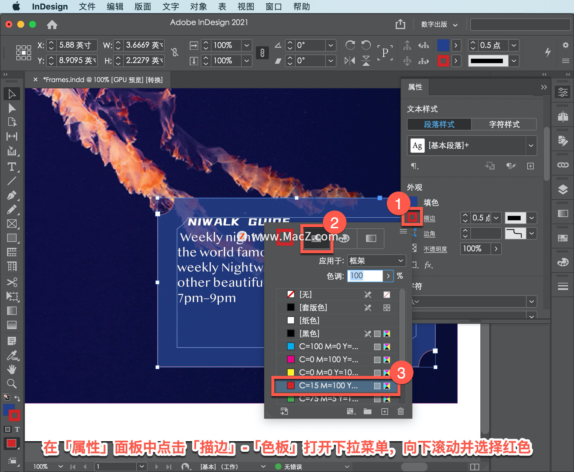Toggle constrain proportions for width and height
This screenshot has height=472, width=574.
(175, 53)
